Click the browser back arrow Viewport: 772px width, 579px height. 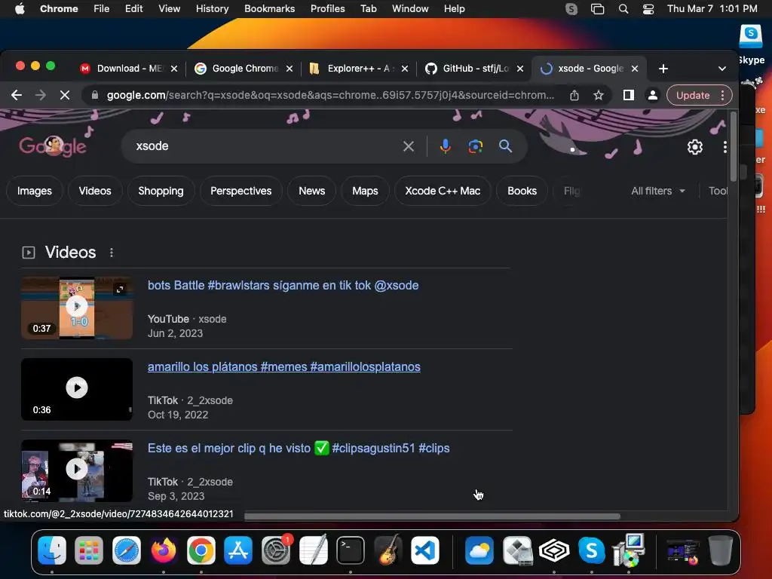click(17, 95)
